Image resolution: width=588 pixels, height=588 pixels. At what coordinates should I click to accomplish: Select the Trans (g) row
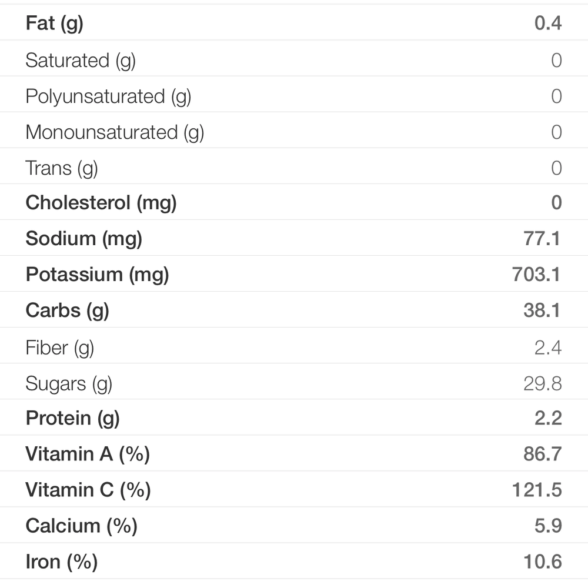294,166
